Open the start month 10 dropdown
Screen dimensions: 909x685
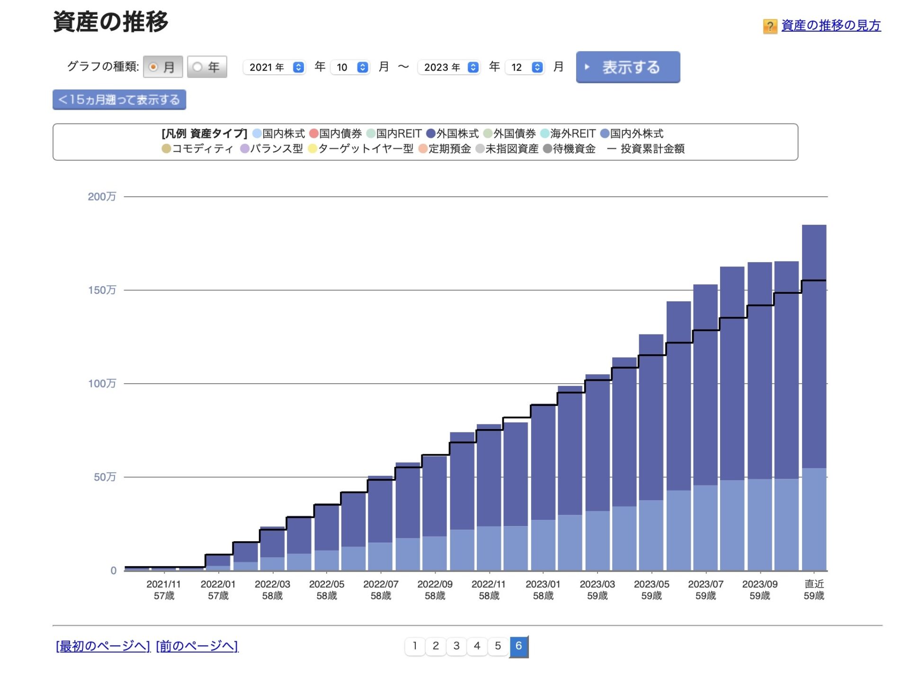[350, 67]
